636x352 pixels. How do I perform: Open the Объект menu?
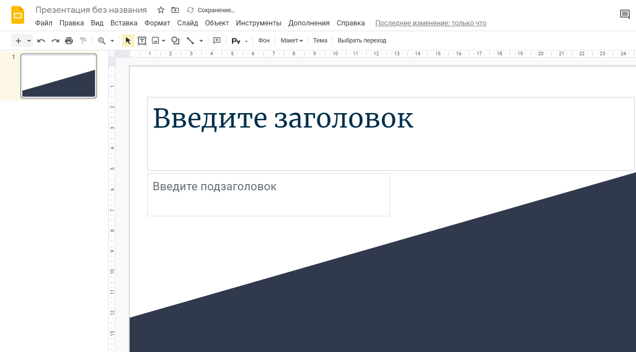click(x=217, y=23)
